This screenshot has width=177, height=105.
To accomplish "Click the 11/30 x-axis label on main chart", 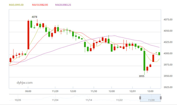I will tap(94, 91).
